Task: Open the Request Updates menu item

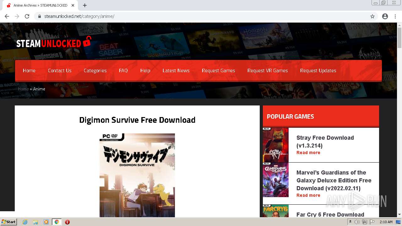Action: (x=318, y=71)
